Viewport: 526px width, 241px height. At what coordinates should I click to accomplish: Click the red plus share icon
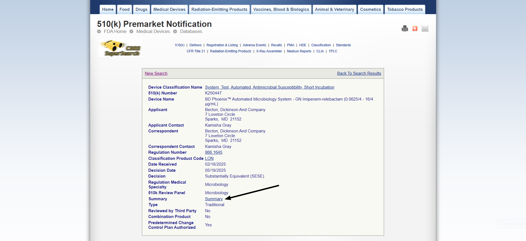coord(415,28)
